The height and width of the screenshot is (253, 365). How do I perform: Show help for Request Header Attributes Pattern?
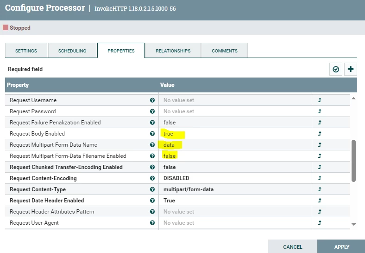[152, 212]
